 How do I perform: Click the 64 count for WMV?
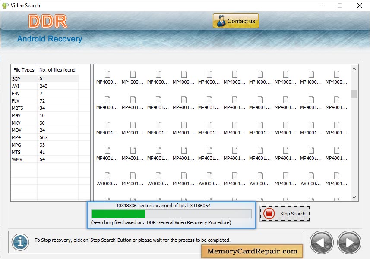tap(42, 159)
